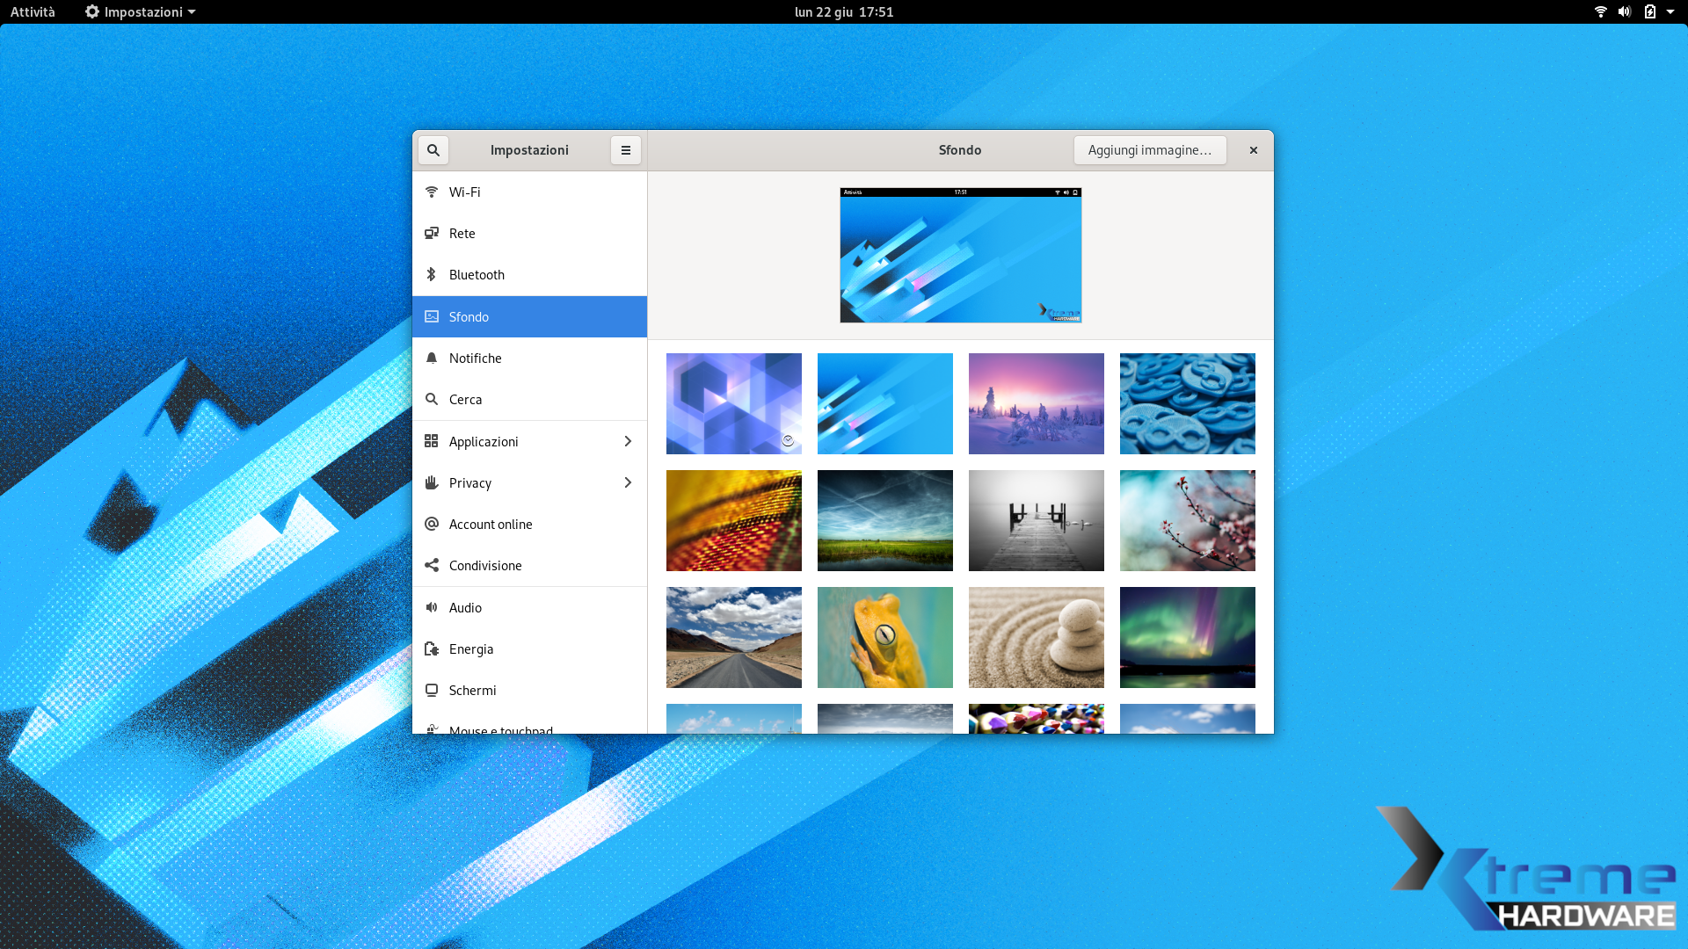1688x949 pixels.
Task: Click the Notifiche bell icon
Action: point(432,358)
